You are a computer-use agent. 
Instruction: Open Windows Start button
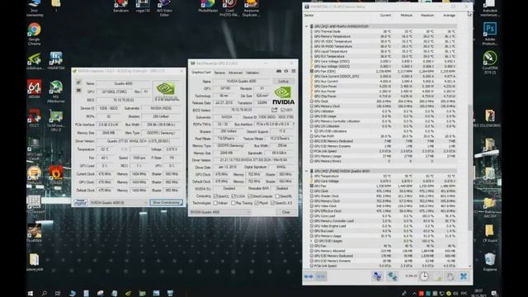point(31,294)
